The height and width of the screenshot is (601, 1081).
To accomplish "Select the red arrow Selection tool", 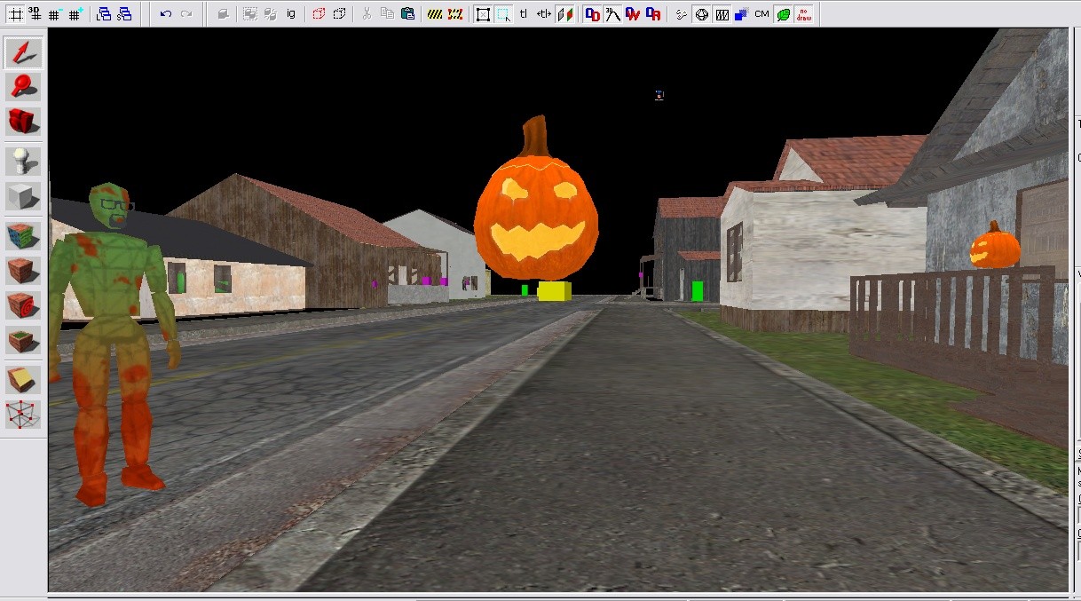I will pos(23,52).
